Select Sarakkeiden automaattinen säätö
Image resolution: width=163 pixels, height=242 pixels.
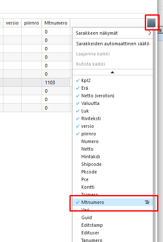pos(113,44)
